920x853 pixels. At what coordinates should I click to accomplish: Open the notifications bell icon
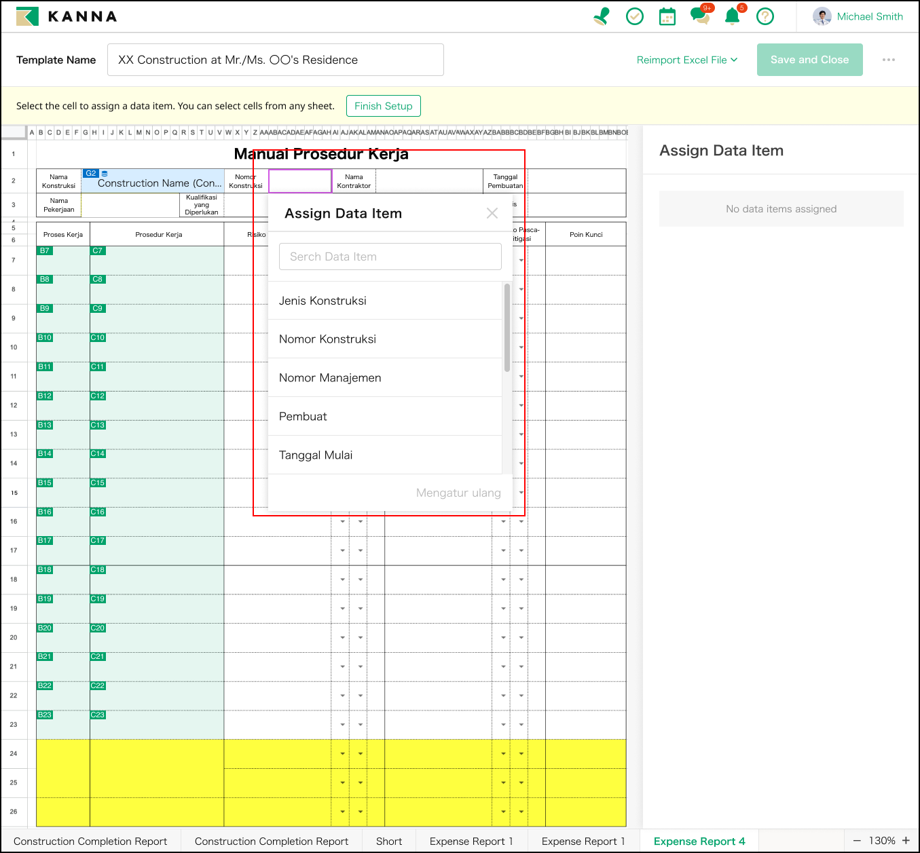[x=732, y=16]
